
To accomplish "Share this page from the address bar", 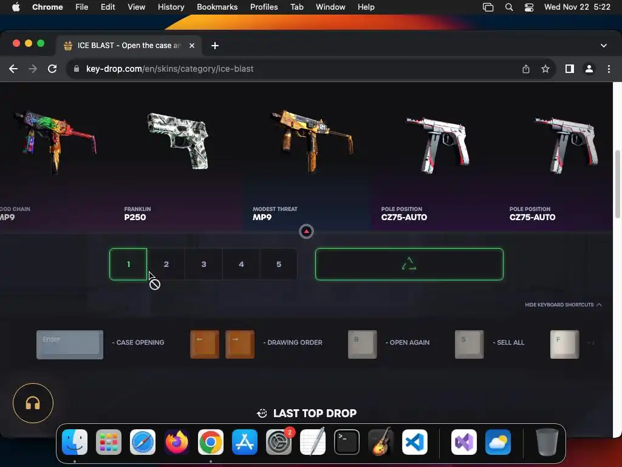I will [526, 69].
